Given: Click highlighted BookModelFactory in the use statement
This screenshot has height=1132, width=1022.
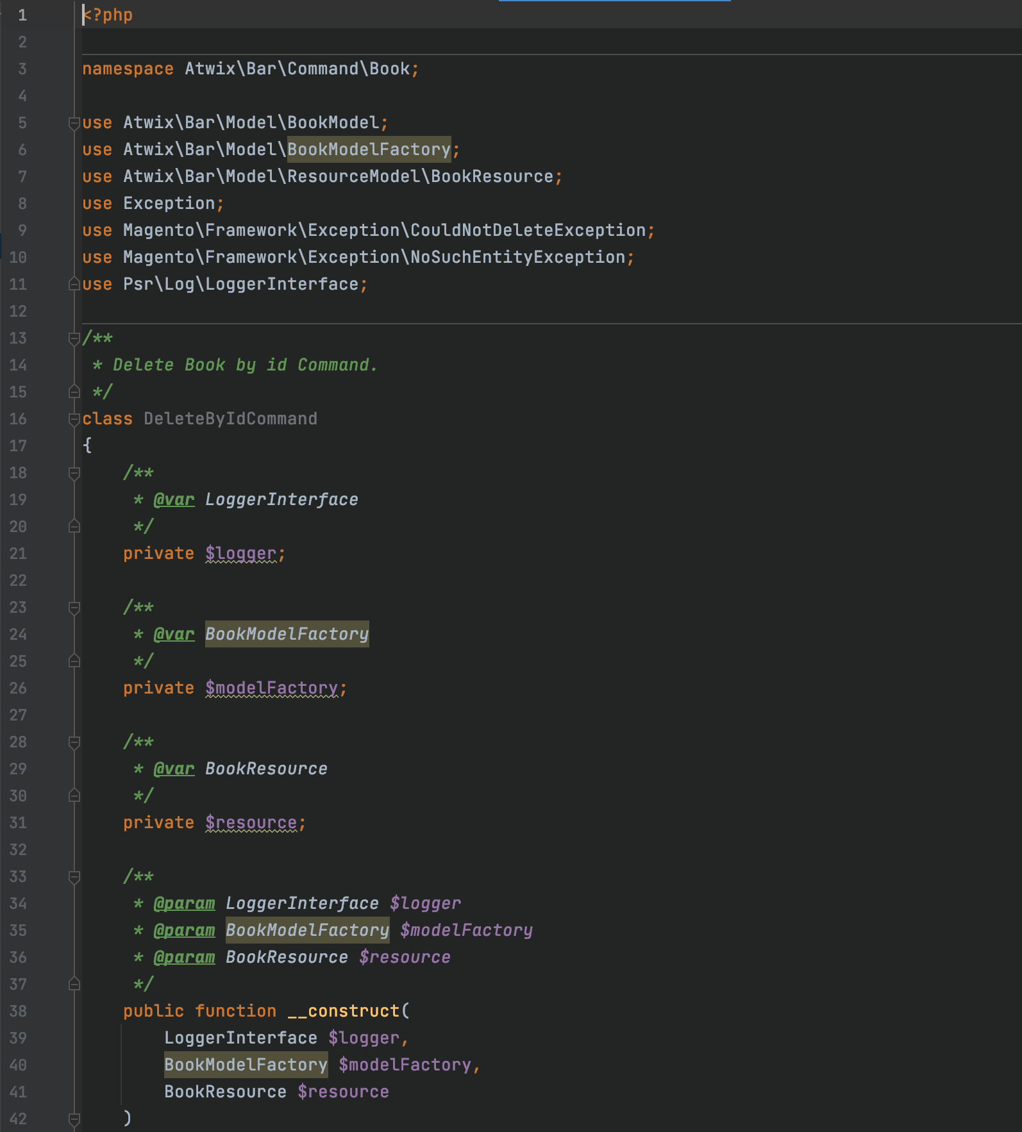Looking at the screenshot, I should pos(369,149).
